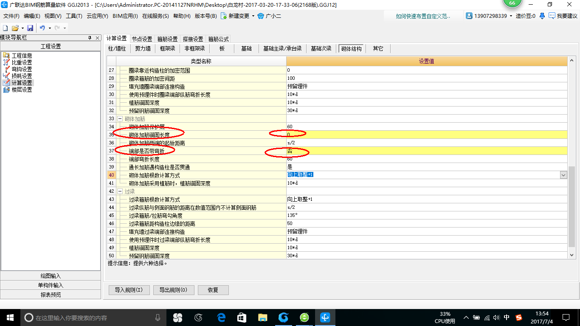Image resolution: width=580 pixels, height=326 pixels.
Task: Click the 工程设置 module header
Action: pyautogui.click(x=51, y=46)
